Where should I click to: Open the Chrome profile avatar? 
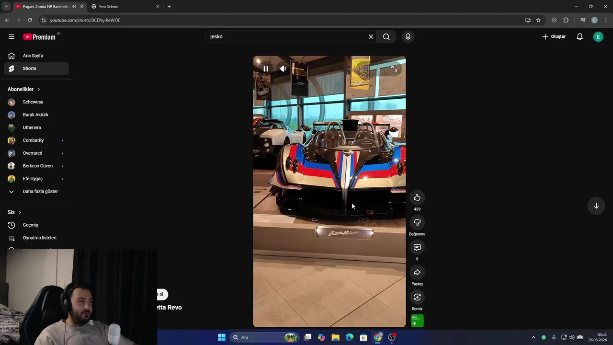[x=594, y=20]
